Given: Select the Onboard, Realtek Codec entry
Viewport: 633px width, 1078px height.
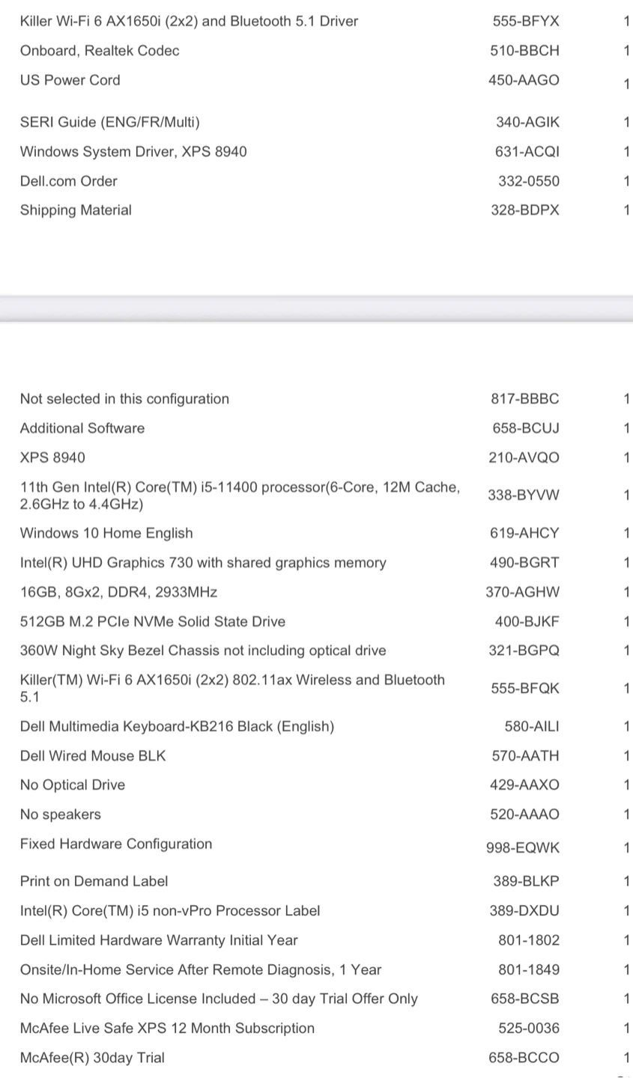Looking at the screenshot, I should tap(100, 50).
